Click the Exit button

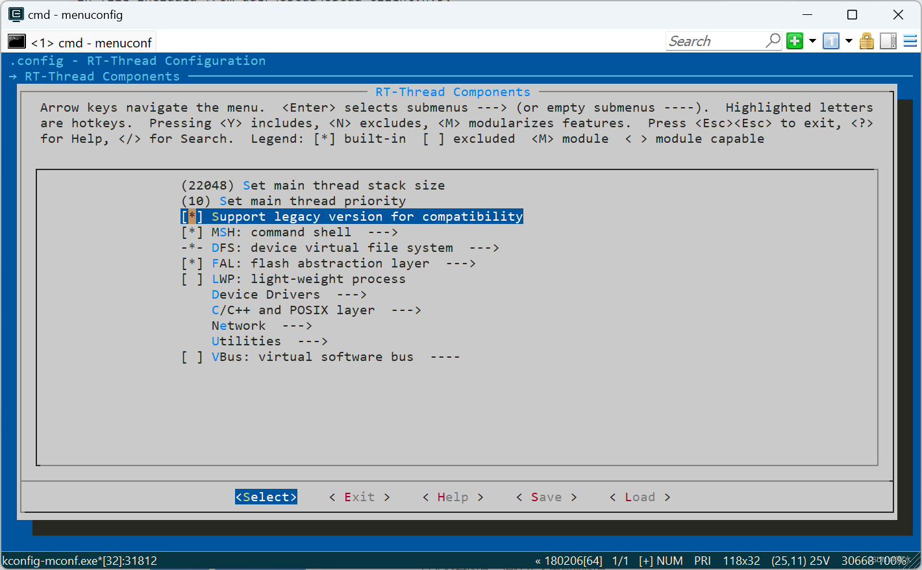click(x=360, y=497)
